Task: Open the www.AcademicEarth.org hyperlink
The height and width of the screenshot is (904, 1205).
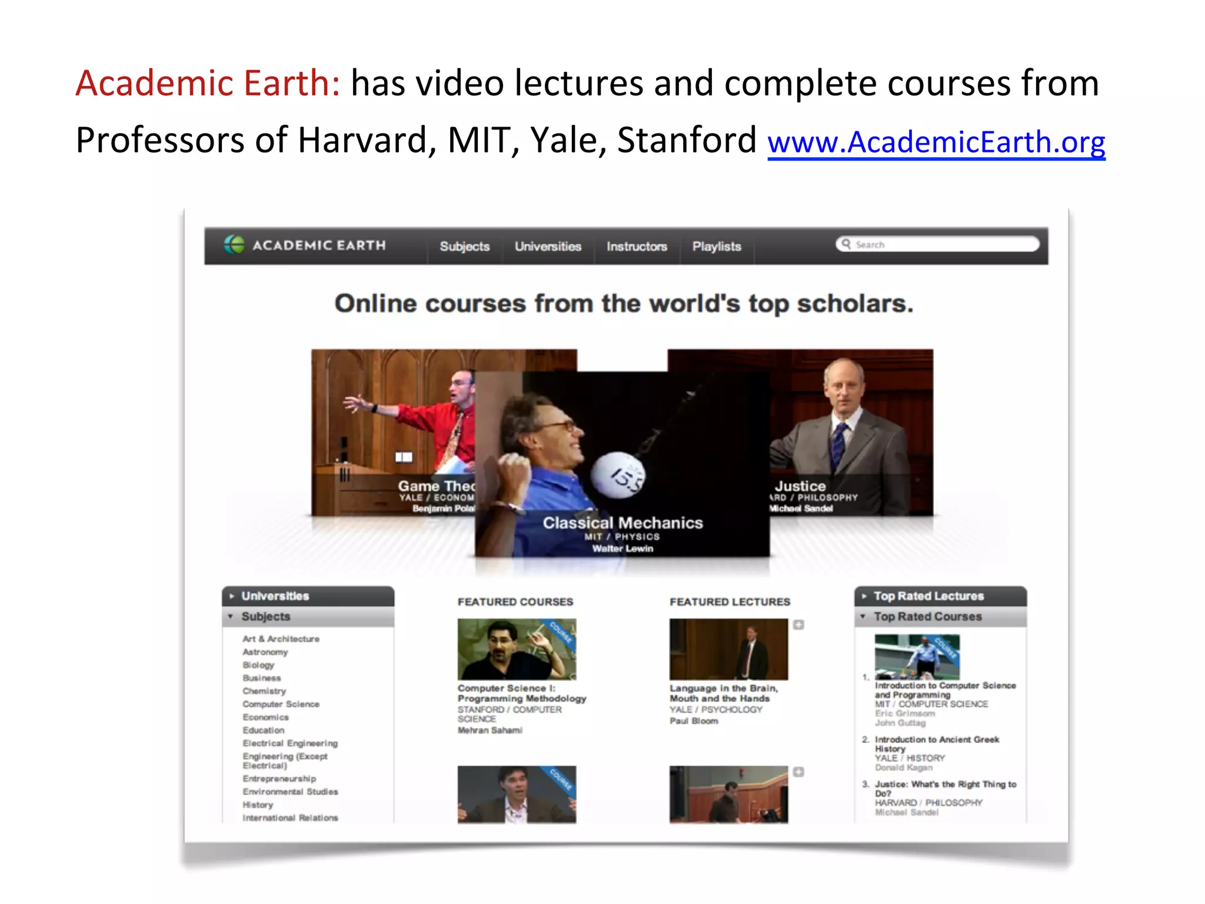Action: (936, 142)
